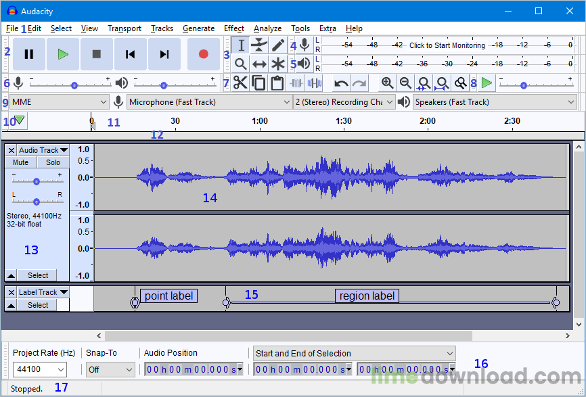This screenshot has width=586, height=397.
Task: Click the point label text box
Action: pos(168,296)
